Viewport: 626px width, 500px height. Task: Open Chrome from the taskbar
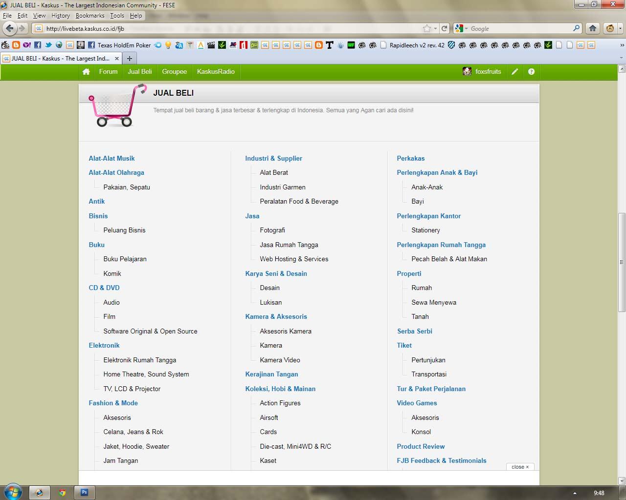[x=62, y=492]
